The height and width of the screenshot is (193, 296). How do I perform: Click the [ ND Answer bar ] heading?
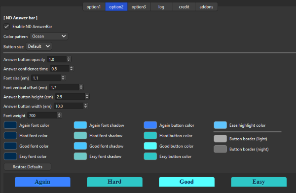pyautogui.click(x=20, y=18)
